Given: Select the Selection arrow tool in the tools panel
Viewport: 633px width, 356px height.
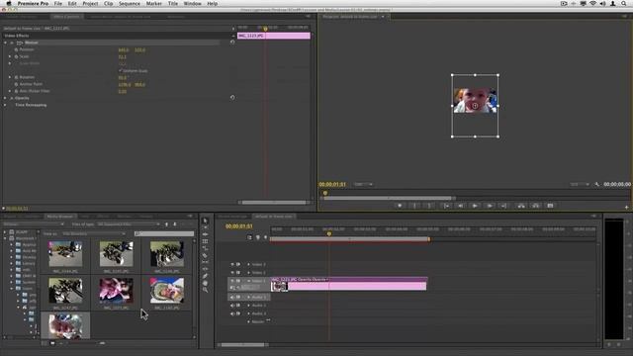Looking at the screenshot, I should point(205,221).
